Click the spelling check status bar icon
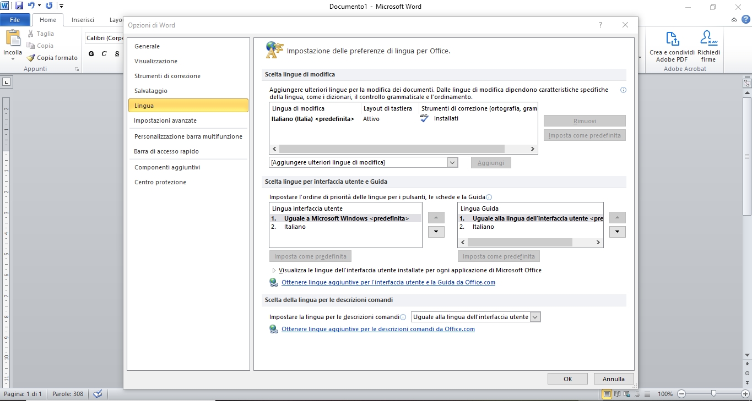Image resolution: width=752 pixels, height=401 pixels. coord(98,394)
